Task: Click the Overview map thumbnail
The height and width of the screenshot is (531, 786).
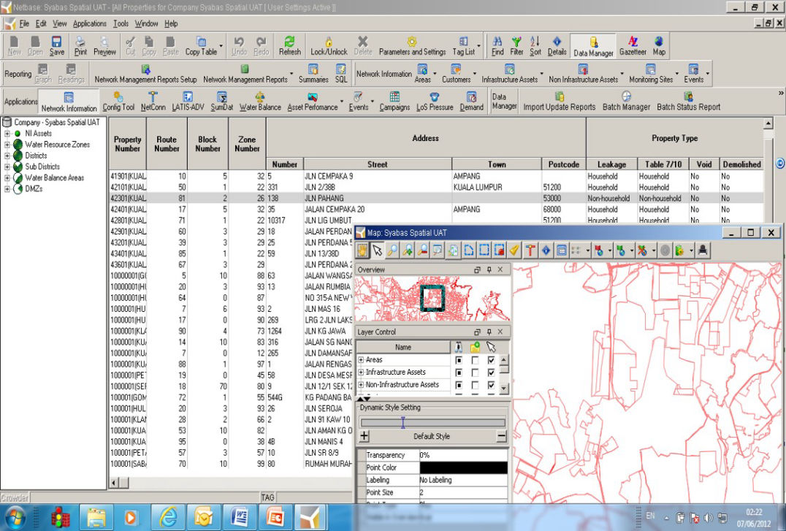Action: point(432,298)
